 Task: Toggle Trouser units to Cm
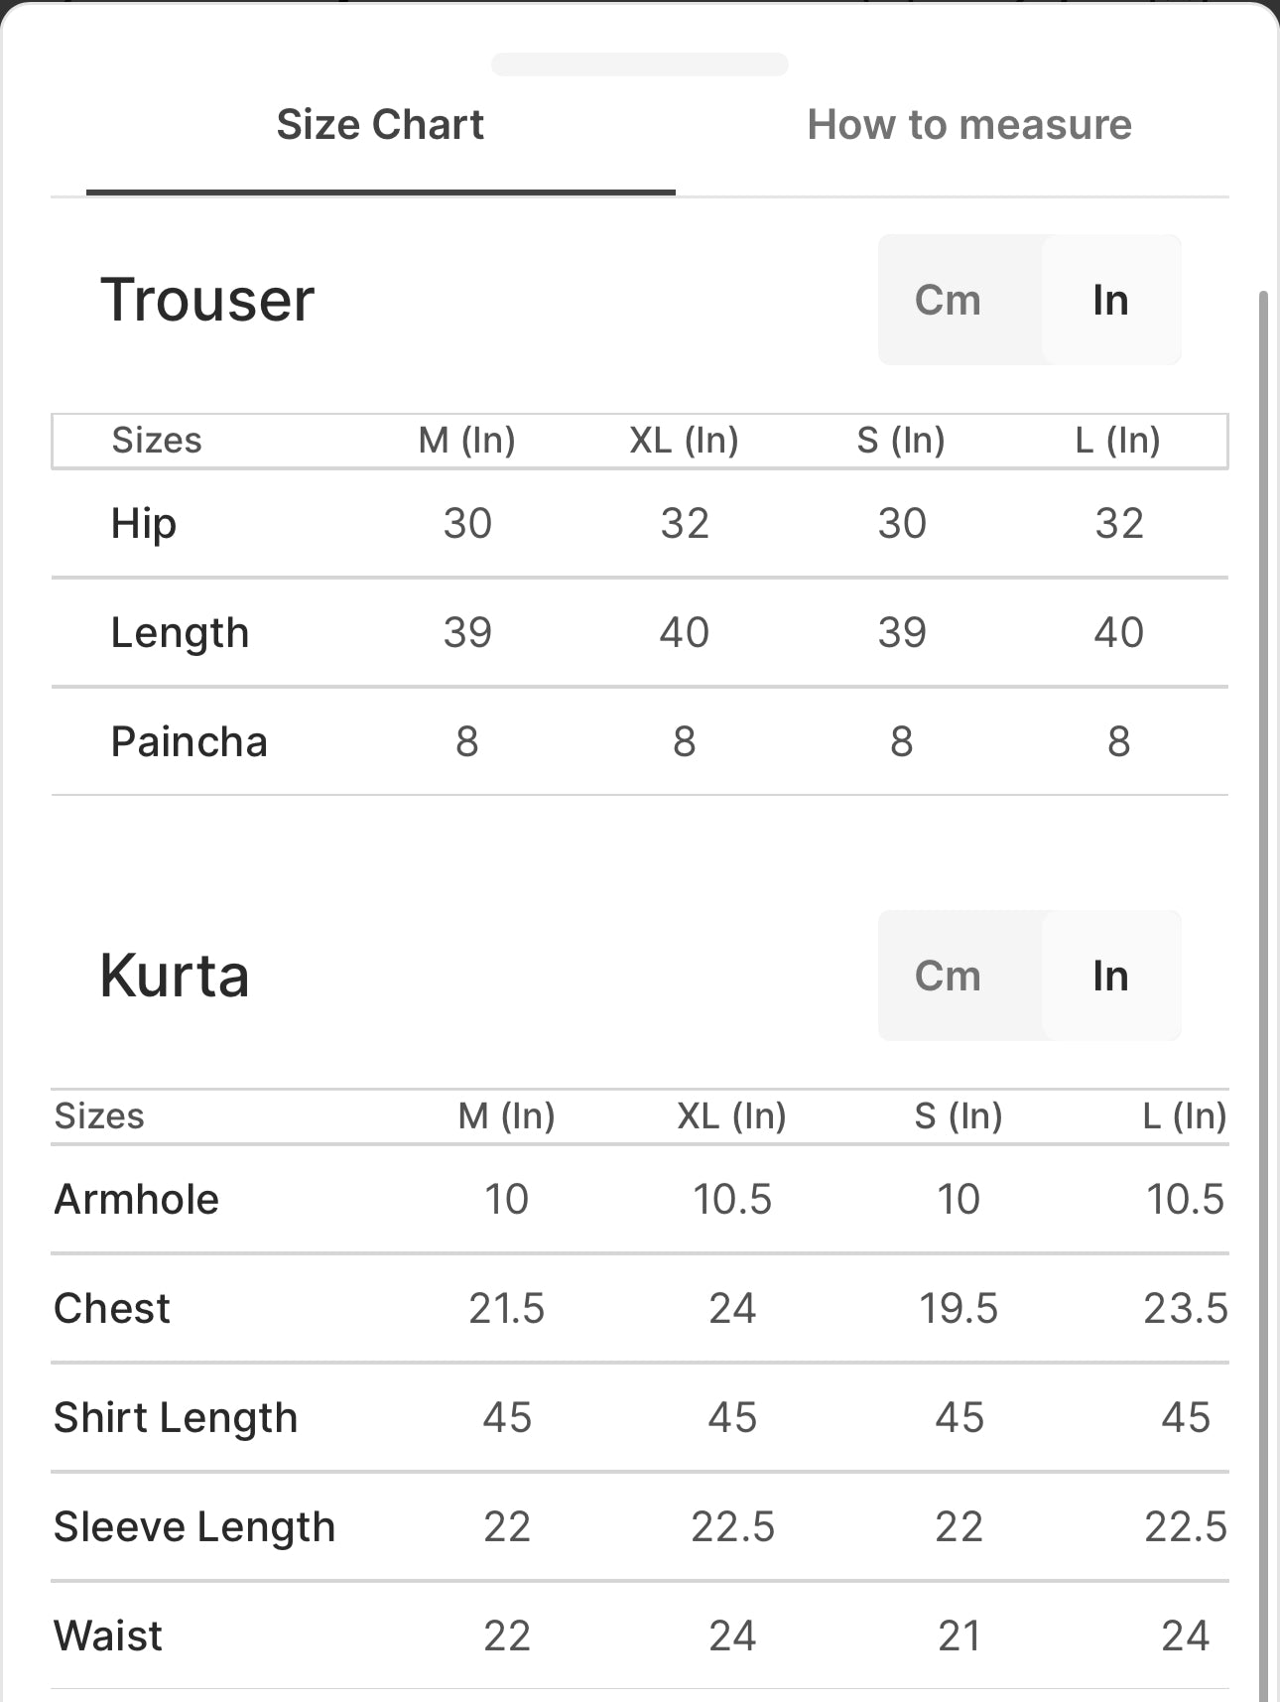click(x=948, y=300)
